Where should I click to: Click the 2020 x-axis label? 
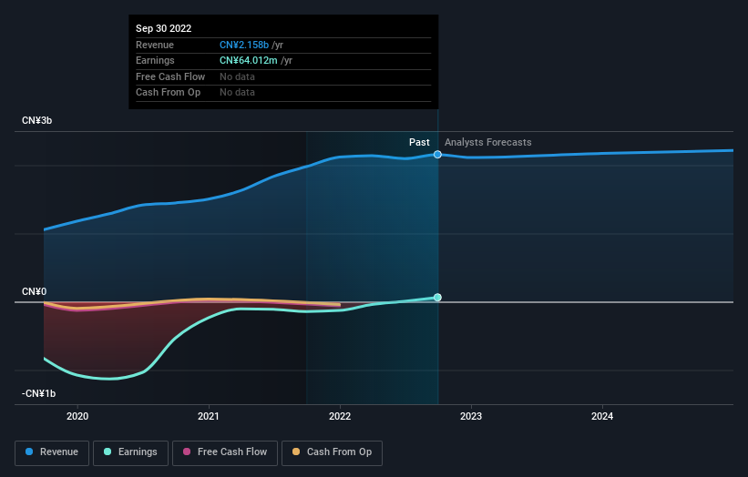(77, 416)
